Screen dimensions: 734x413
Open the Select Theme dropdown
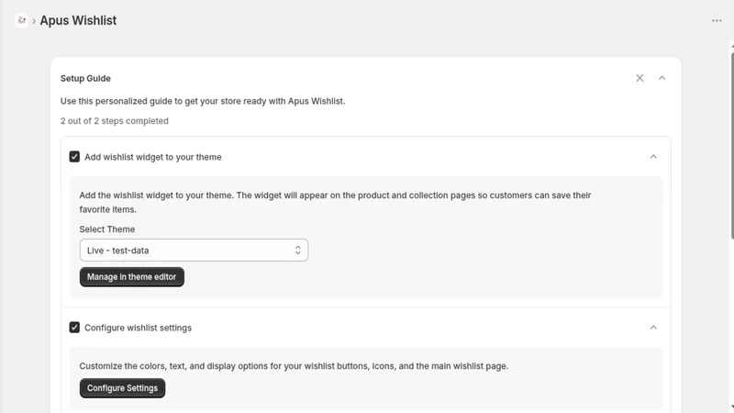coord(194,250)
